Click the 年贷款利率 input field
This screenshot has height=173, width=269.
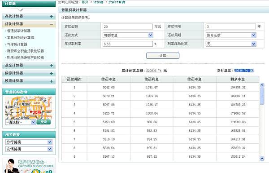click(128, 44)
